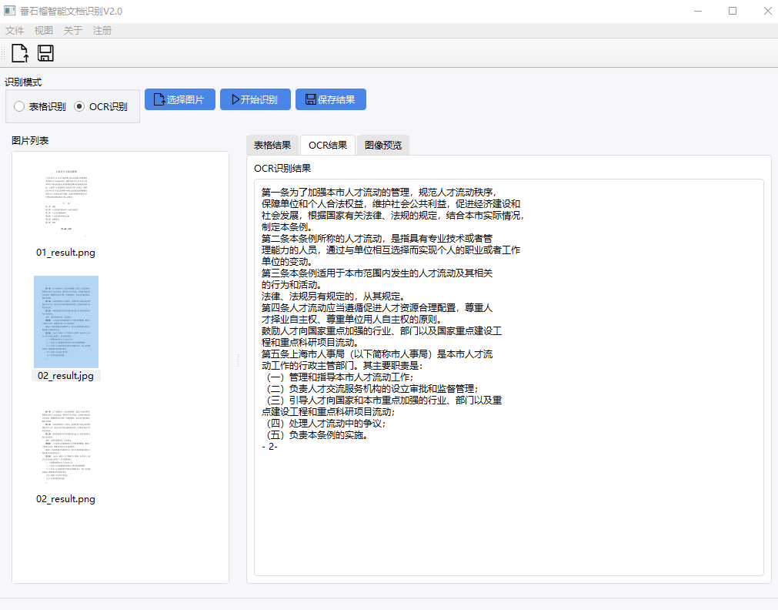
Task: Click the file name 02_result.jpg
Action: [65, 376]
